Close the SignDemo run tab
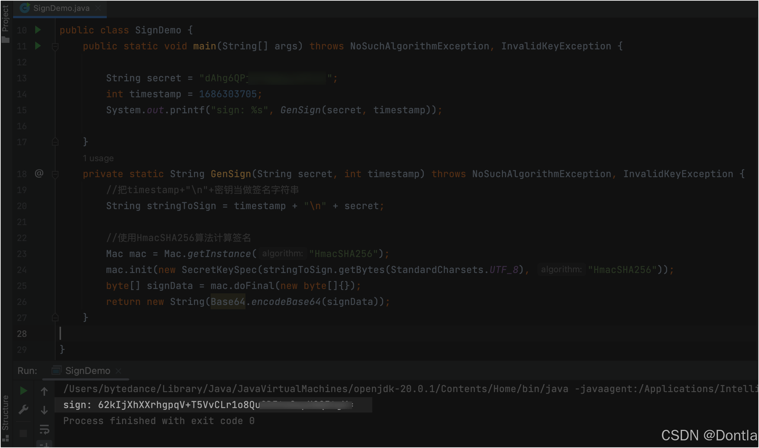 tap(118, 371)
